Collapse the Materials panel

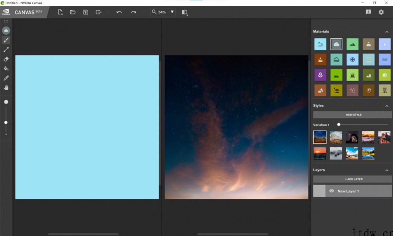click(387, 32)
